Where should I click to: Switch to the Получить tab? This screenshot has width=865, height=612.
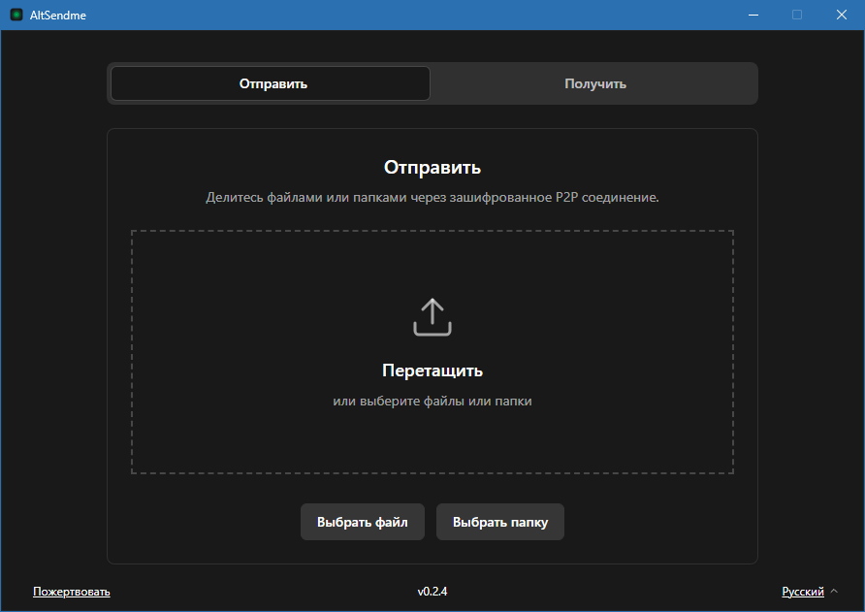[x=593, y=83]
